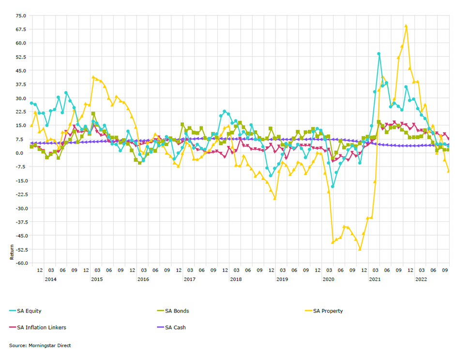Click the SA Equity peak data point in 2021
Viewport: 455px width, 350px height.
coord(379,54)
